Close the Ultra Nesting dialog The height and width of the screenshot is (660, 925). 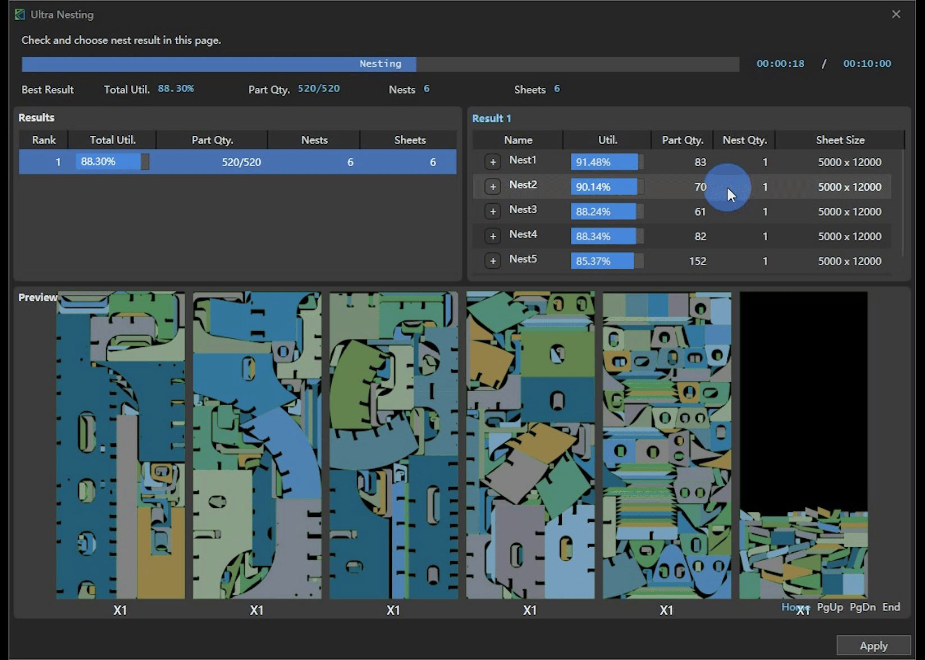tap(896, 15)
